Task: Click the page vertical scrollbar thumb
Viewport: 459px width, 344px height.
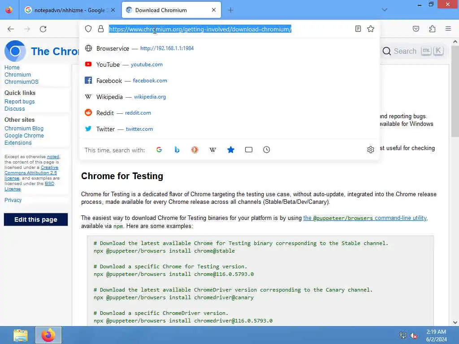Action: click(455, 90)
